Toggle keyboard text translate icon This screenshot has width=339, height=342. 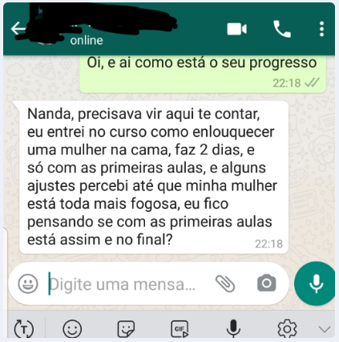tap(24, 328)
